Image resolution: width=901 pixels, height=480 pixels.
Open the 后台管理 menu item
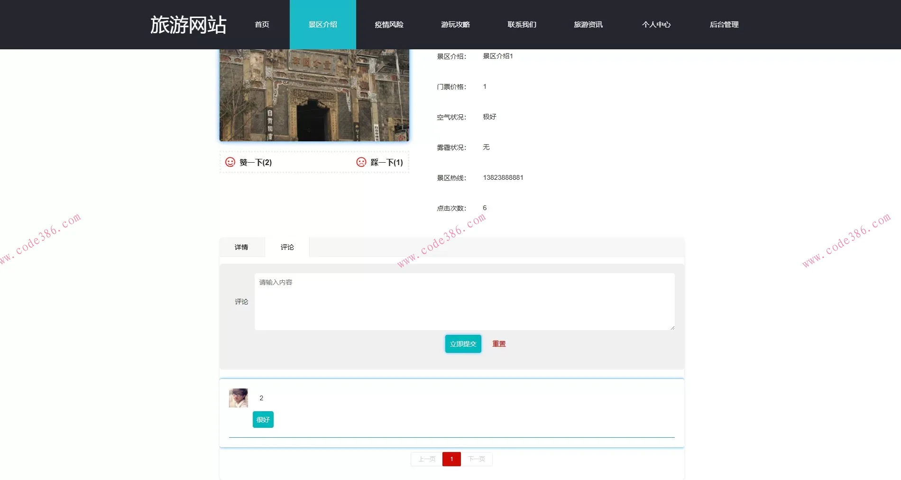point(724,24)
